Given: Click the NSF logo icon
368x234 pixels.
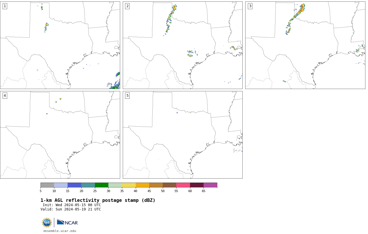Looking at the screenshot, I should tap(47, 223).
